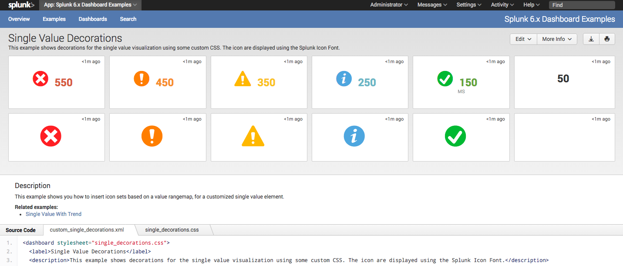Click the large green checkmark icon in second row
The width and height of the screenshot is (623, 266).
(x=455, y=136)
